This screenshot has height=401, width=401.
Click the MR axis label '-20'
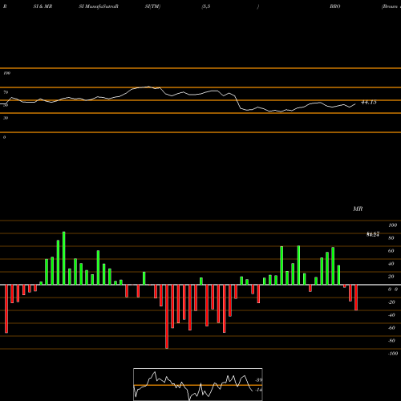pyautogui.click(x=391, y=302)
